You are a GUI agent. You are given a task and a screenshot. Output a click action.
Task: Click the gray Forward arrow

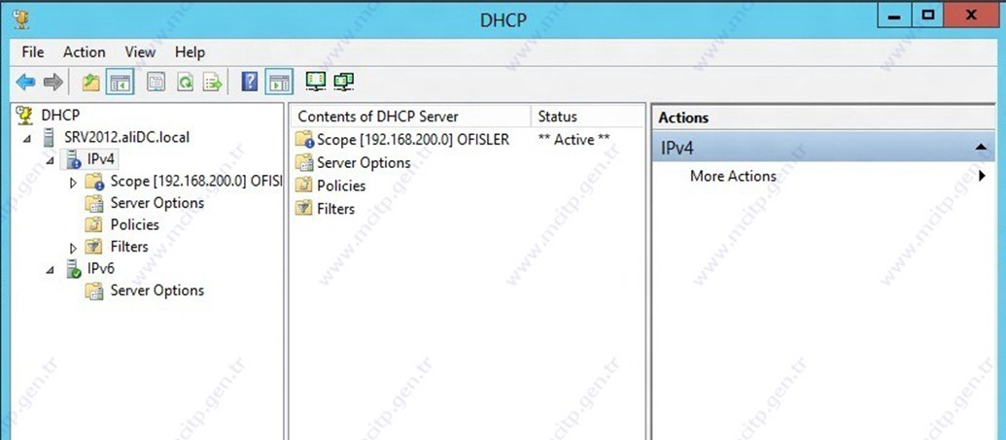[x=53, y=83]
